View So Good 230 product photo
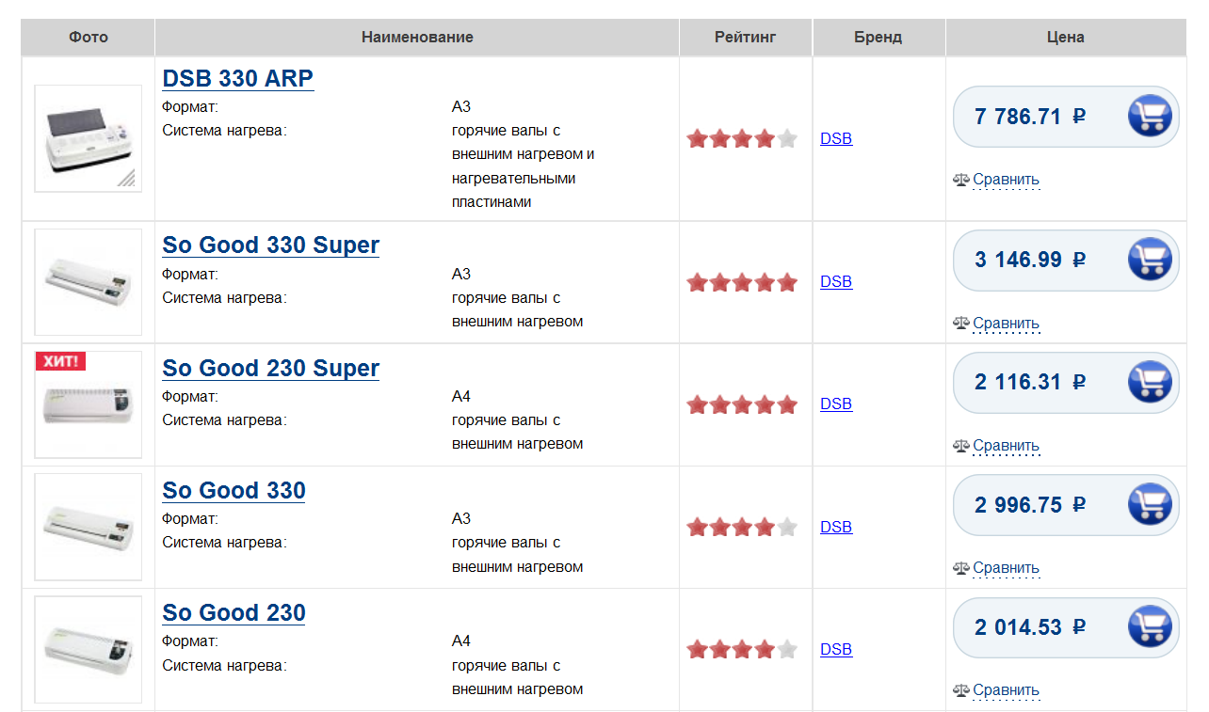 tap(89, 649)
